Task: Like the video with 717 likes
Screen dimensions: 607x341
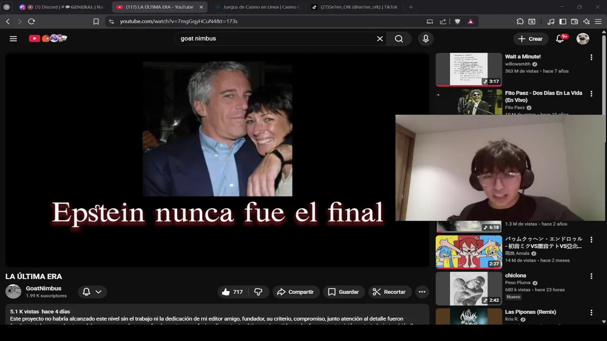Action: (x=232, y=292)
